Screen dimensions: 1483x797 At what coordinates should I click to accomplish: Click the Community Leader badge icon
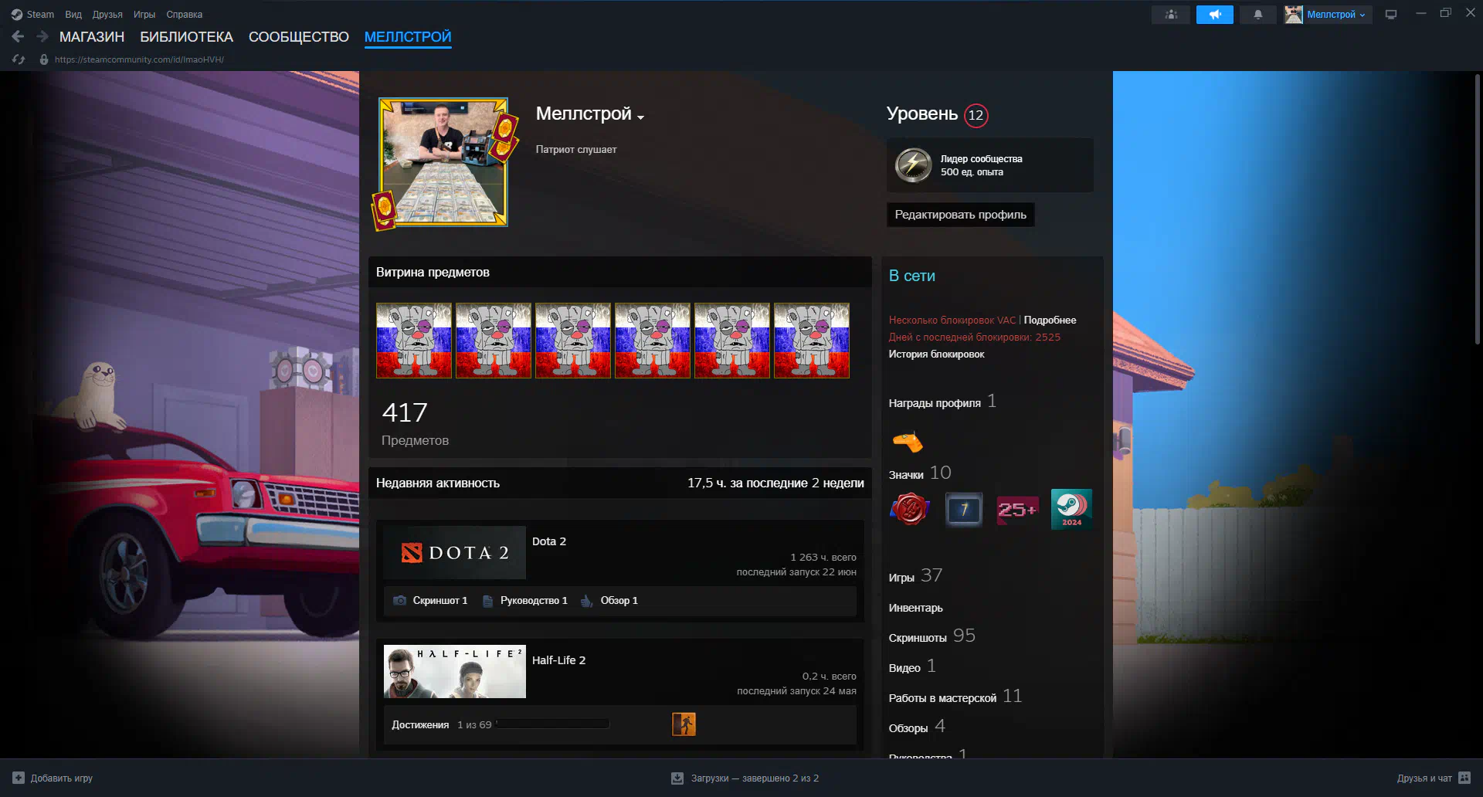click(913, 164)
